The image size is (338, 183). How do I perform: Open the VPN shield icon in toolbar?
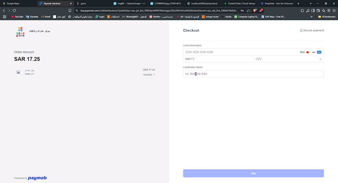[329, 10]
